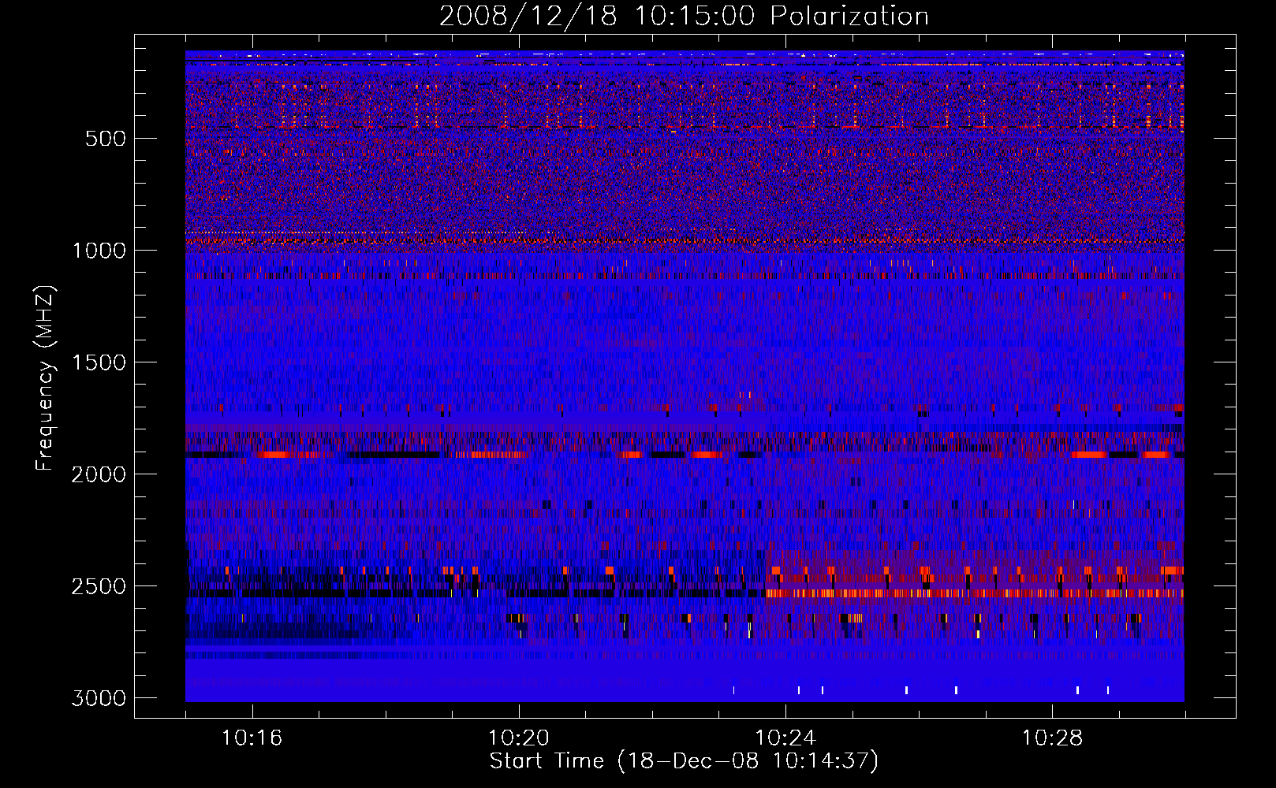This screenshot has height=788, width=1276.
Task: Click the 1500 frequency tick label
Action: click(99, 362)
